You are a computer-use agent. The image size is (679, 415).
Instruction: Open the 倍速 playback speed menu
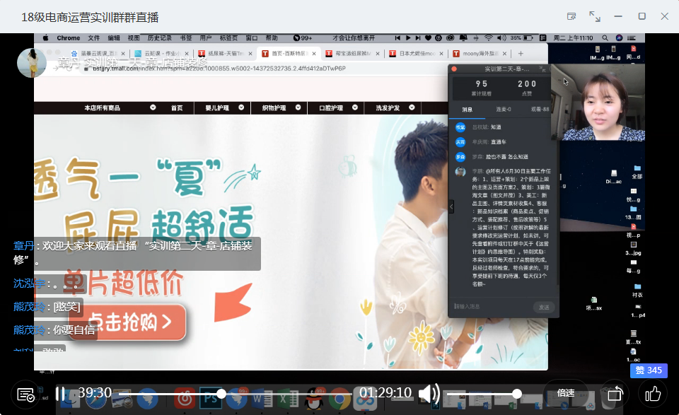click(566, 393)
